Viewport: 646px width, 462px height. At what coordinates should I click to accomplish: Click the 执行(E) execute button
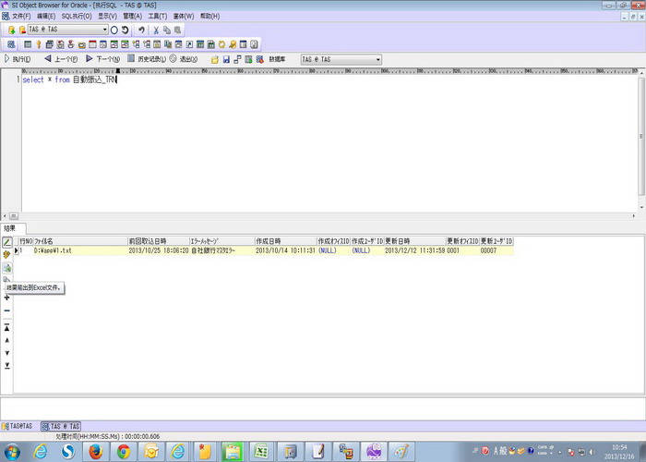point(18,59)
